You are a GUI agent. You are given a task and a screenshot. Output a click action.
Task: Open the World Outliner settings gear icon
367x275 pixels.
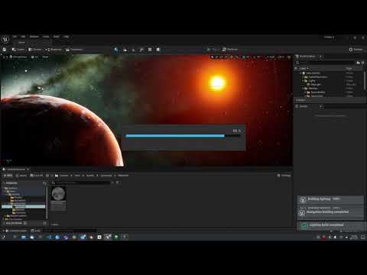363,63
